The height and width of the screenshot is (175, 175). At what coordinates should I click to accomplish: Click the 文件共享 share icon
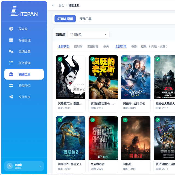[11, 97]
